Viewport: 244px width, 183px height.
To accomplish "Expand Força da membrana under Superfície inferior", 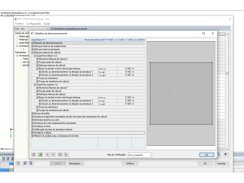I will [37, 78].
